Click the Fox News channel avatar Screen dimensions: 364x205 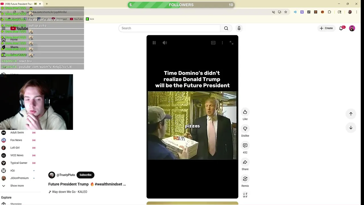pos(4,140)
